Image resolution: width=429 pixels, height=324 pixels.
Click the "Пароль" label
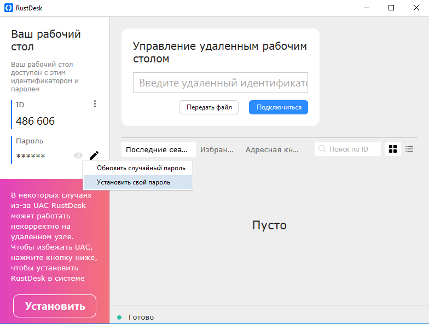click(30, 141)
